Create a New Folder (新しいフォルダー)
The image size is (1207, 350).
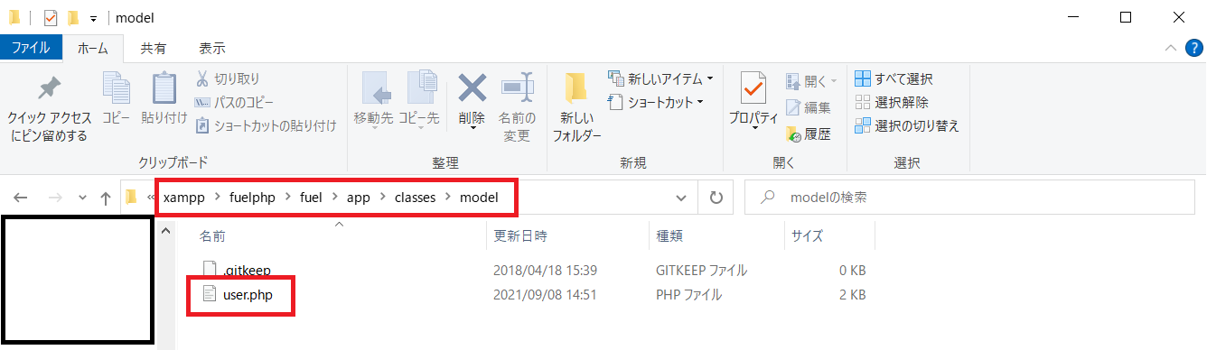(576, 107)
